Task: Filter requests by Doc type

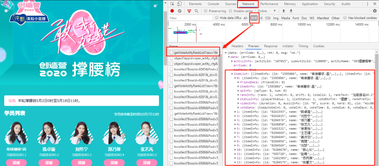Action: coord(304,18)
